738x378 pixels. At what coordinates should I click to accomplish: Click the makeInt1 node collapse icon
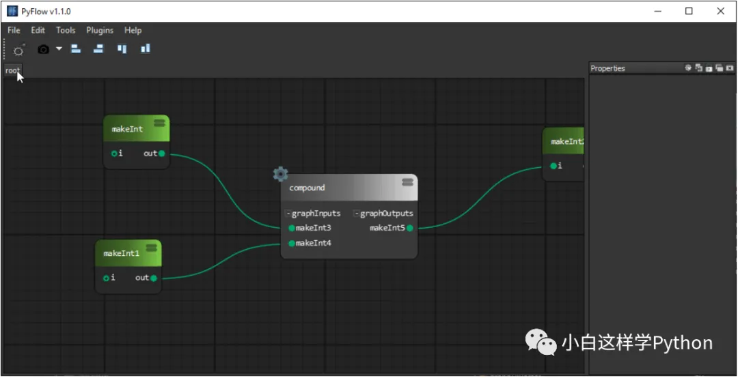[151, 247]
